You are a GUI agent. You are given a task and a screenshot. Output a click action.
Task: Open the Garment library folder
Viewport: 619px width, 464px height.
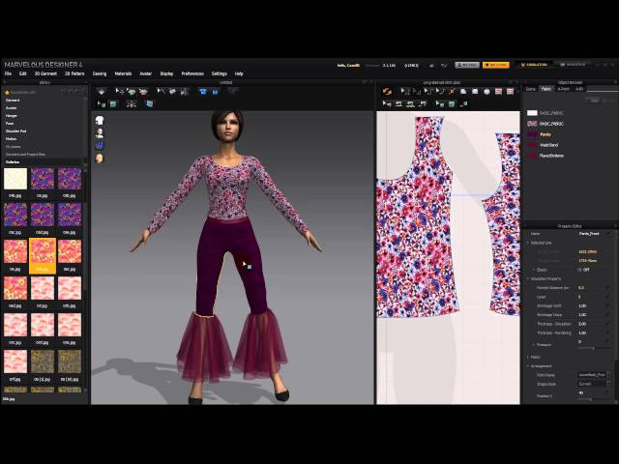coord(13,101)
